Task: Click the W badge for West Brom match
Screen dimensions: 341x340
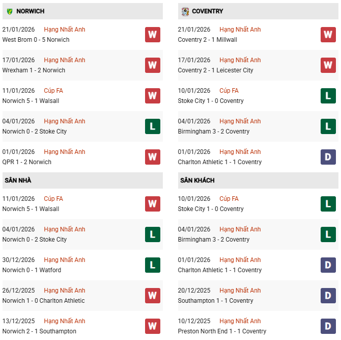Action: (x=152, y=35)
